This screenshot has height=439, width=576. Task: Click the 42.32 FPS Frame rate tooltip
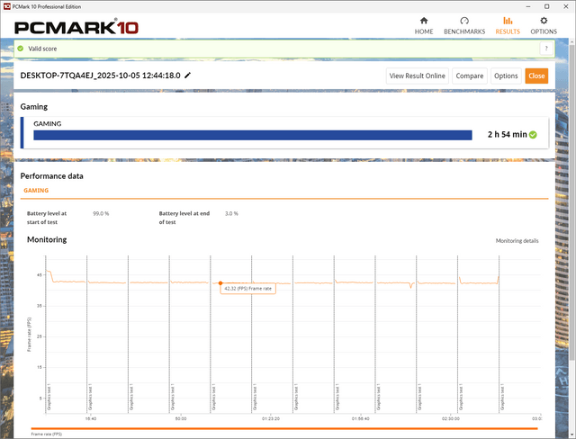pos(248,289)
